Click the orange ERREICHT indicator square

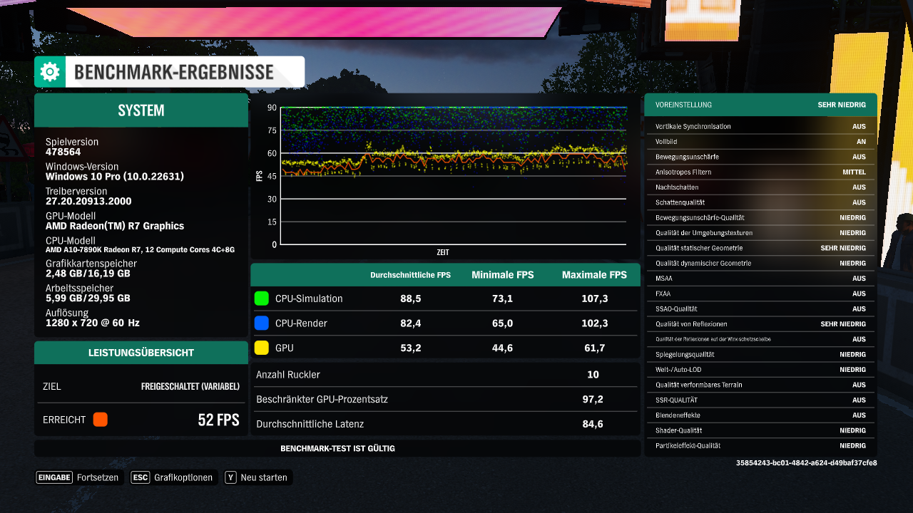click(100, 419)
